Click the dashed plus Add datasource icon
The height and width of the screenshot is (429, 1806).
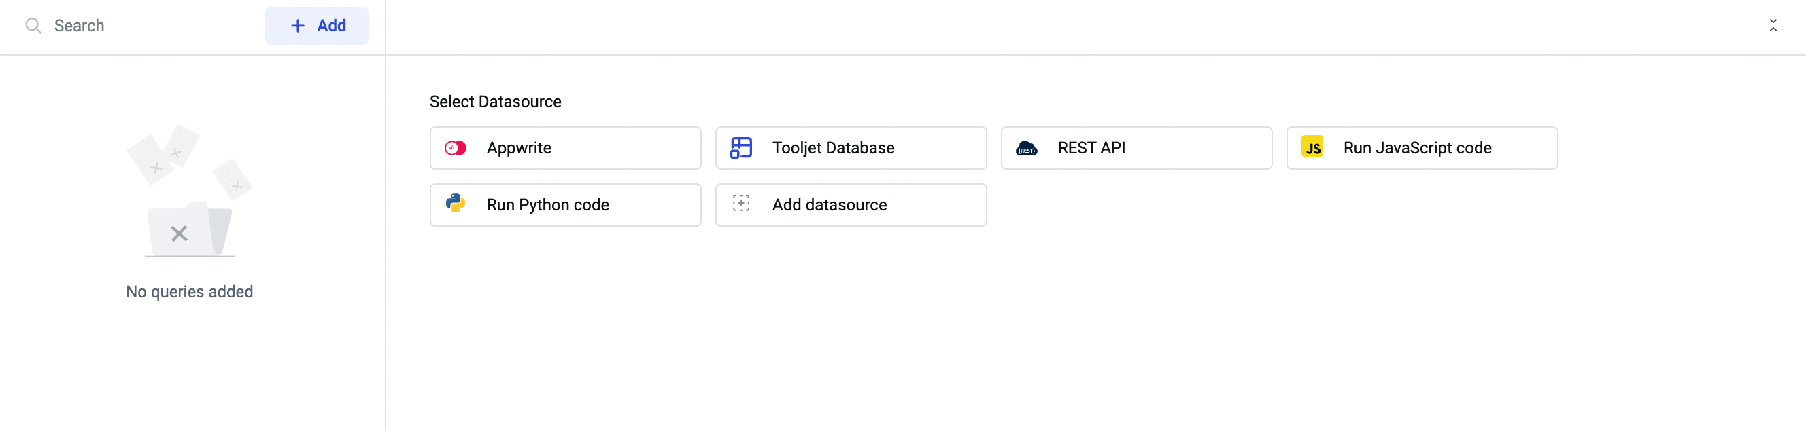point(740,204)
